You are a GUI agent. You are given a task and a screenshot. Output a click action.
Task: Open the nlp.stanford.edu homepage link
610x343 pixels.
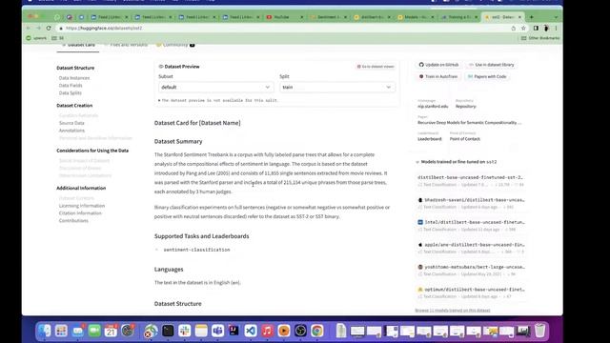point(433,106)
